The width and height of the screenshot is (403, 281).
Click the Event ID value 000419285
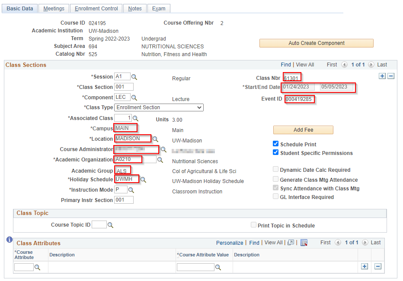pyautogui.click(x=299, y=99)
